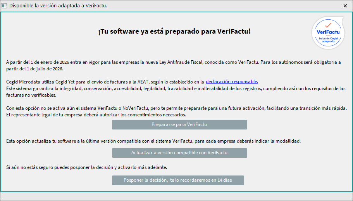Select the heading ¡Tu software ya está preparado para VeriFactu!
Image resolution: width=353 pixels, height=201 pixels.
point(174,31)
